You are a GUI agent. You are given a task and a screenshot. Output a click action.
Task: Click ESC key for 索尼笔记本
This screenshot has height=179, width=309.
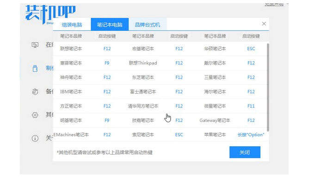(179, 135)
